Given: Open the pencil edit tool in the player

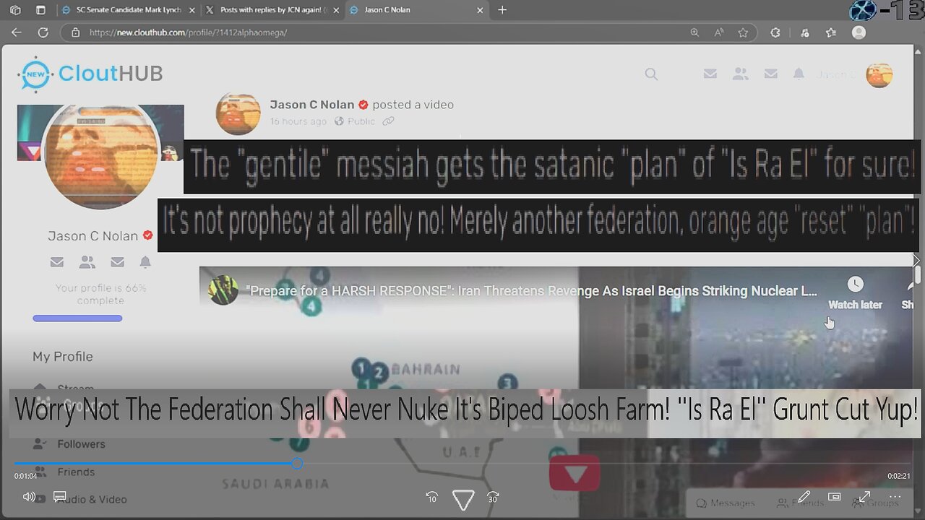Looking at the screenshot, I should click(804, 497).
